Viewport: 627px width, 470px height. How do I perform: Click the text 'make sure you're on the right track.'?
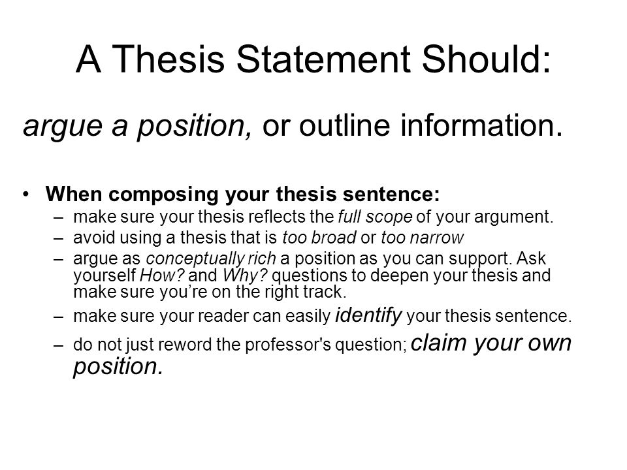[x=210, y=292]
